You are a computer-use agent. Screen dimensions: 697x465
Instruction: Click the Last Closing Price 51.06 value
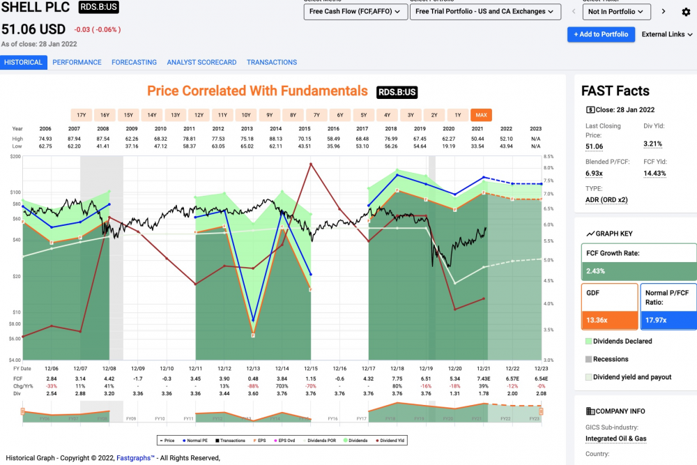(x=595, y=146)
